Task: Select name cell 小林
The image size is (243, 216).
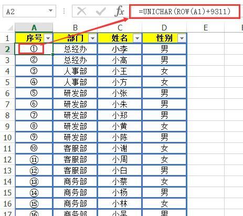Action: [120, 203]
